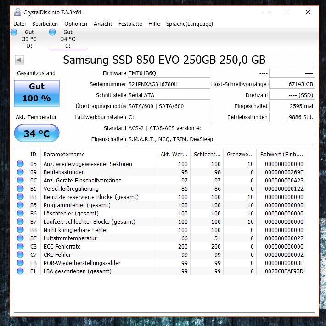Click the Eingeschaltet value 2595 mal
Viewport: 326px width, 326px height.
(x=292, y=106)
